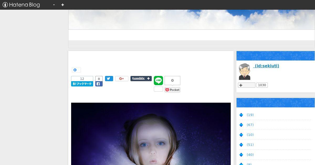Send the post via the green LINE icon
The image size is (315, 165).
click(x=158, y=80)
